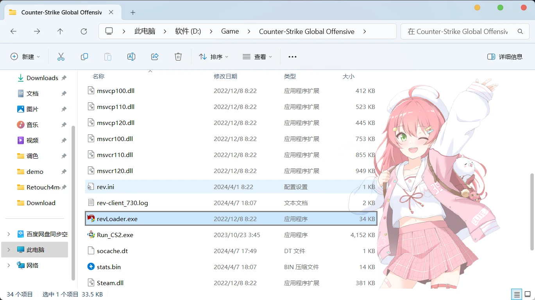Image resolution: width=535 pixels, height=300 pixels.
Task: Open the three-dots more options menu
Action: (x=292, y=57)
